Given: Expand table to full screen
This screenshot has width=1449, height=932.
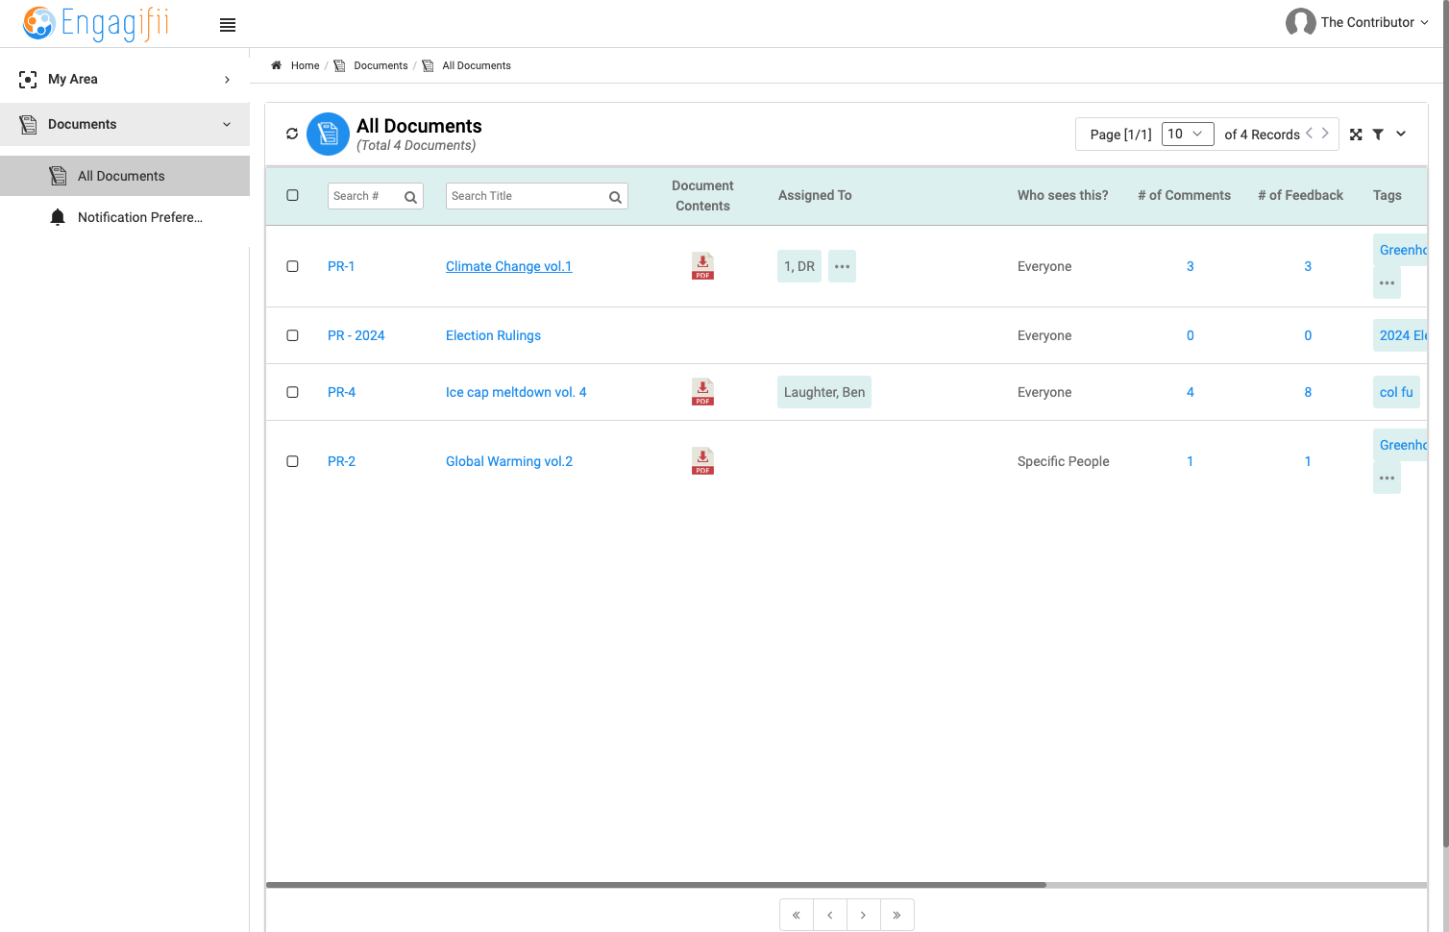Looking at the screenshot, I should pyautogui.click(x=1356, y=135).
